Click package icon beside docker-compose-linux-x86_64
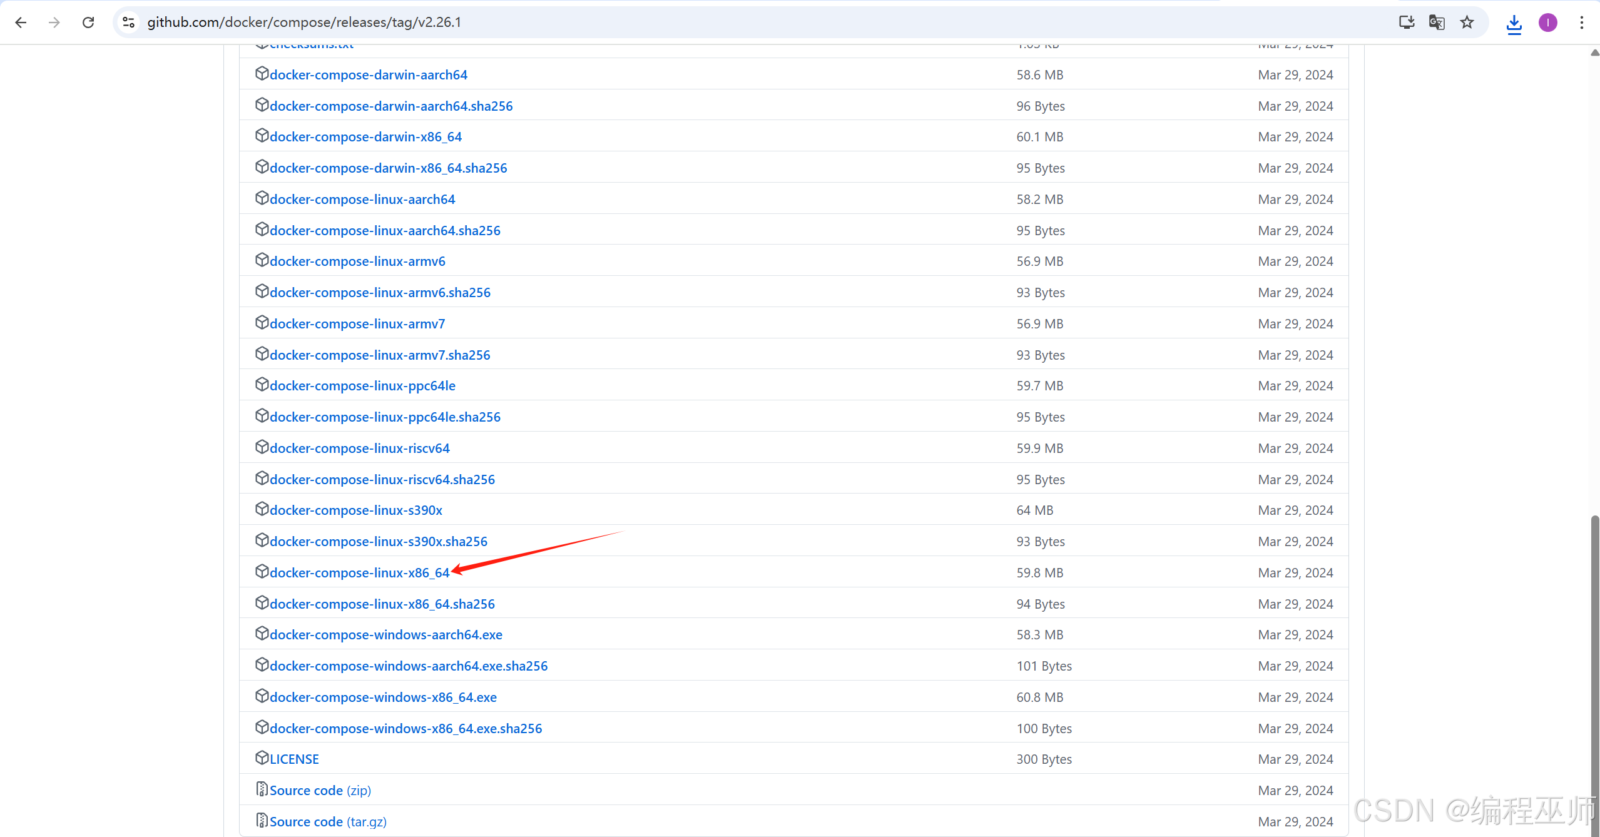This screenshot has height=837, width=1600. click(x=262, y=571)
